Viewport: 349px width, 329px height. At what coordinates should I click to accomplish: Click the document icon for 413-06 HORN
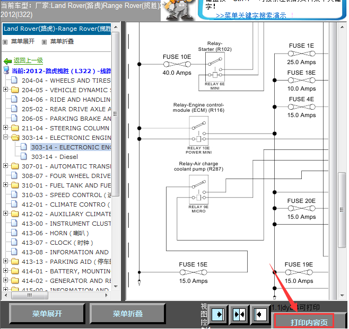[14, 233]
